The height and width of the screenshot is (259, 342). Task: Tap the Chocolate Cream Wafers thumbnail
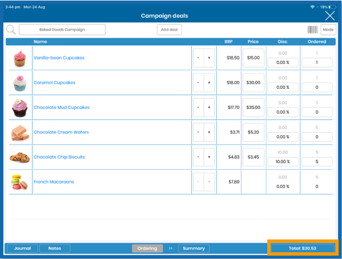coord(20,133)
